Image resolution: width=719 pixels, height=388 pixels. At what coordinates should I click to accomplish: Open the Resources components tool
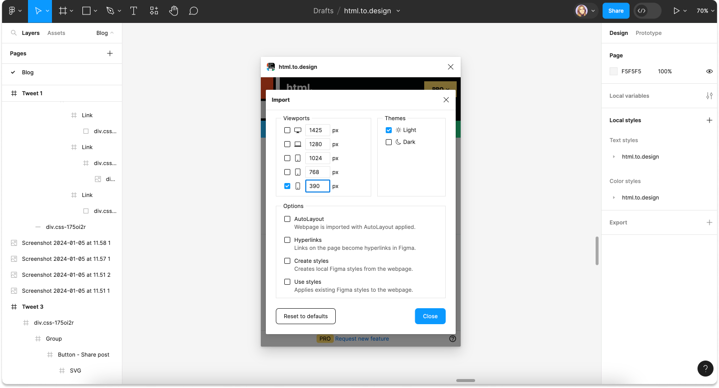click(x=154, y=11)
